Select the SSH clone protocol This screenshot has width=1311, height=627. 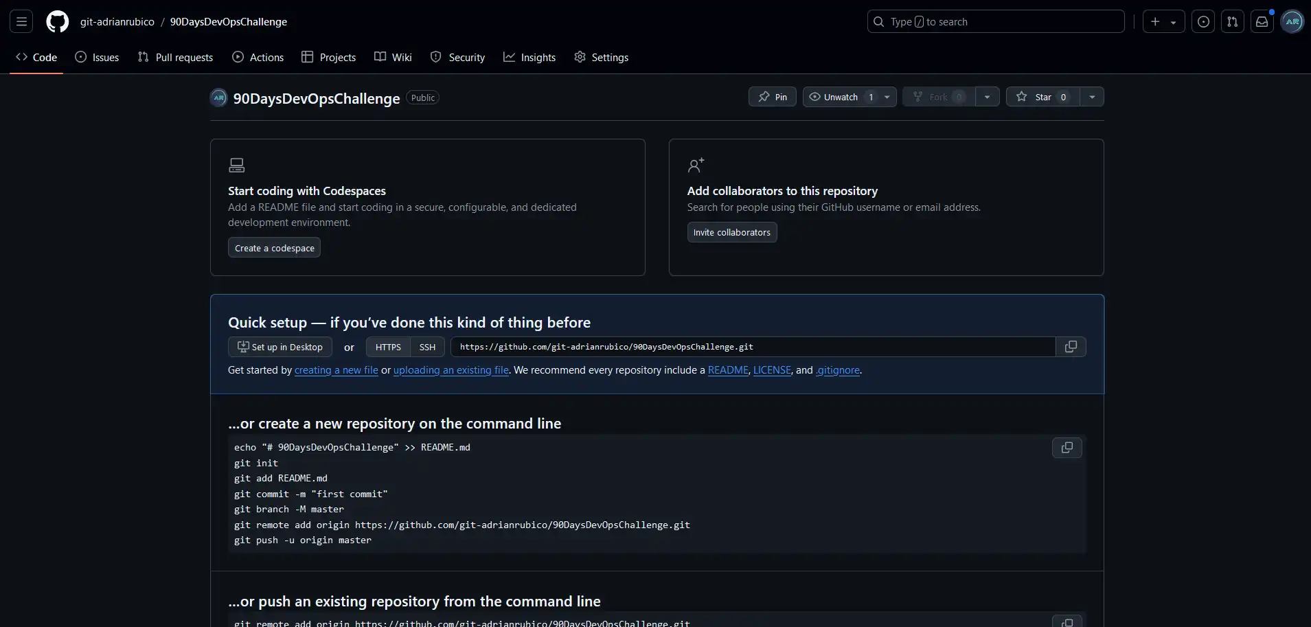[427, 347]
